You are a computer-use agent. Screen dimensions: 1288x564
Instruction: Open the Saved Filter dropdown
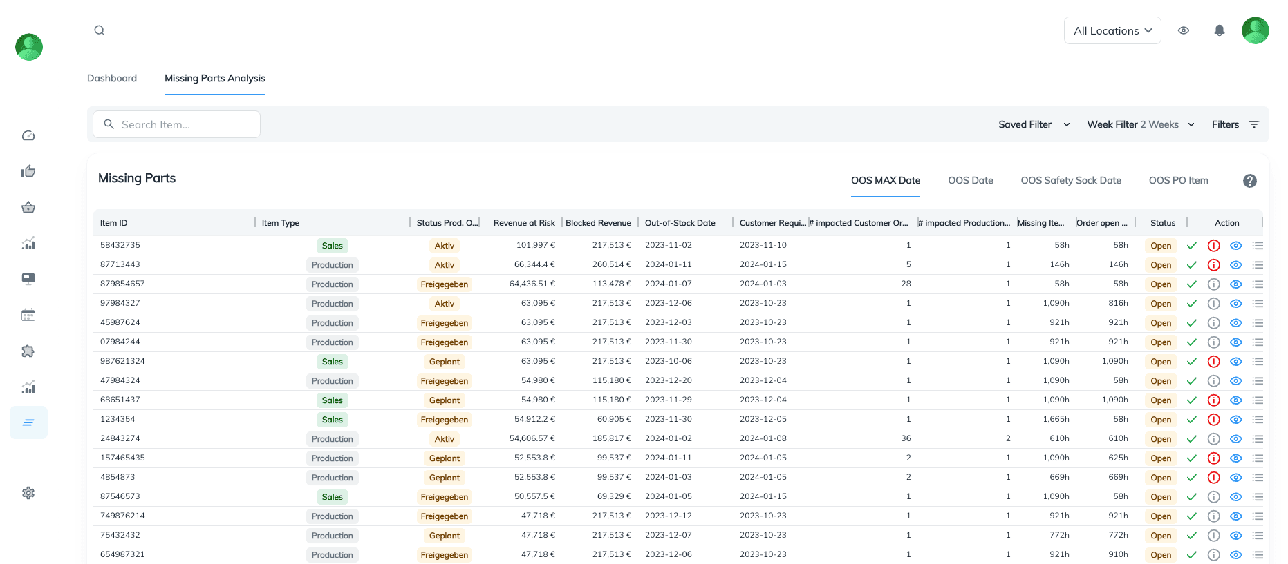1034,124
